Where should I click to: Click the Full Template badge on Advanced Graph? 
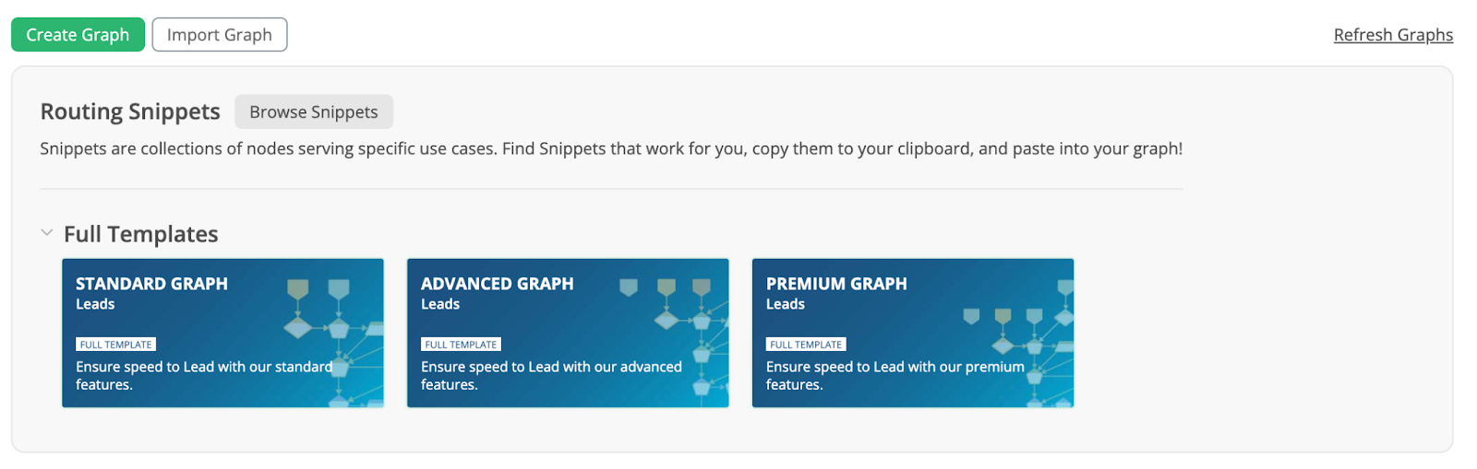tap(461, 345)
